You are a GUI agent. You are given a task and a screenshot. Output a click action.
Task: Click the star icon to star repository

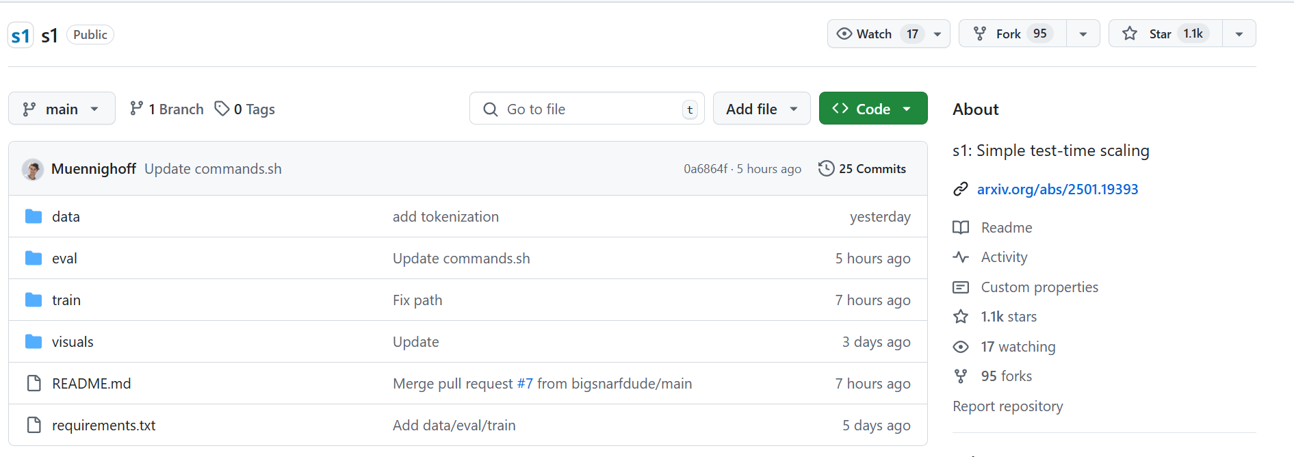[1130, 34]
